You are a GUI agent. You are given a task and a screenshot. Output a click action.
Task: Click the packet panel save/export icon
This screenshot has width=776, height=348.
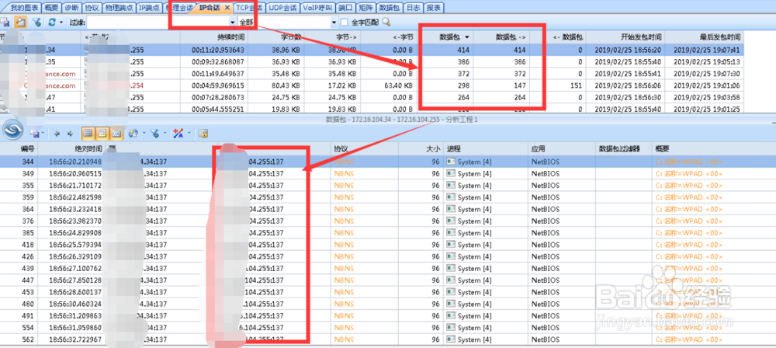tap(35, 134)
